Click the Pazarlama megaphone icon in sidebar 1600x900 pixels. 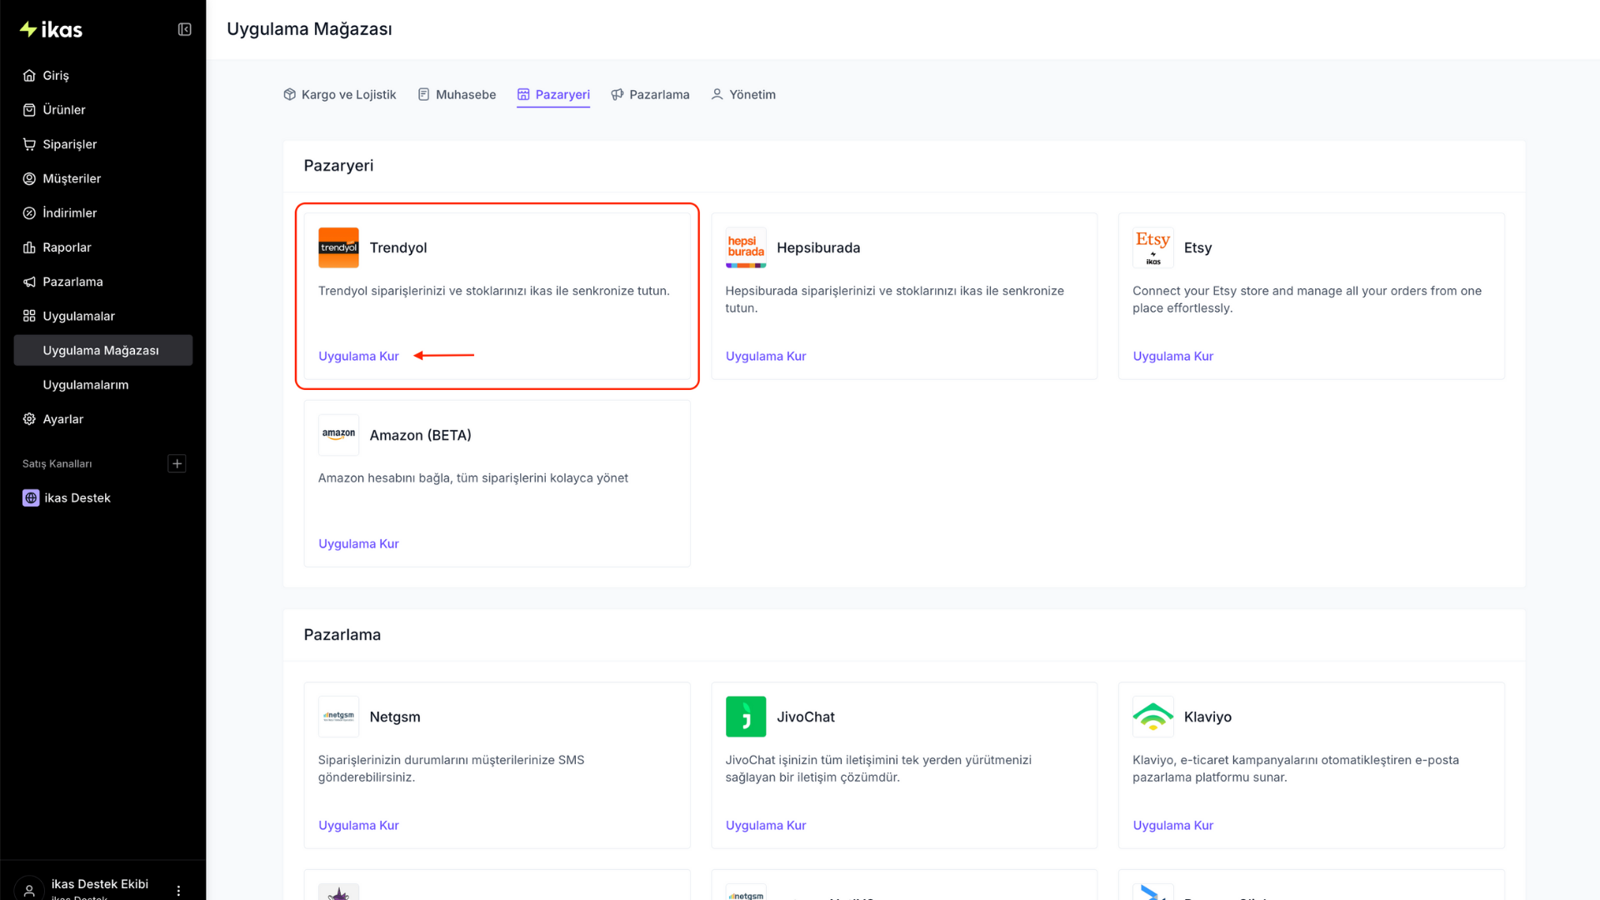(29, 282)
